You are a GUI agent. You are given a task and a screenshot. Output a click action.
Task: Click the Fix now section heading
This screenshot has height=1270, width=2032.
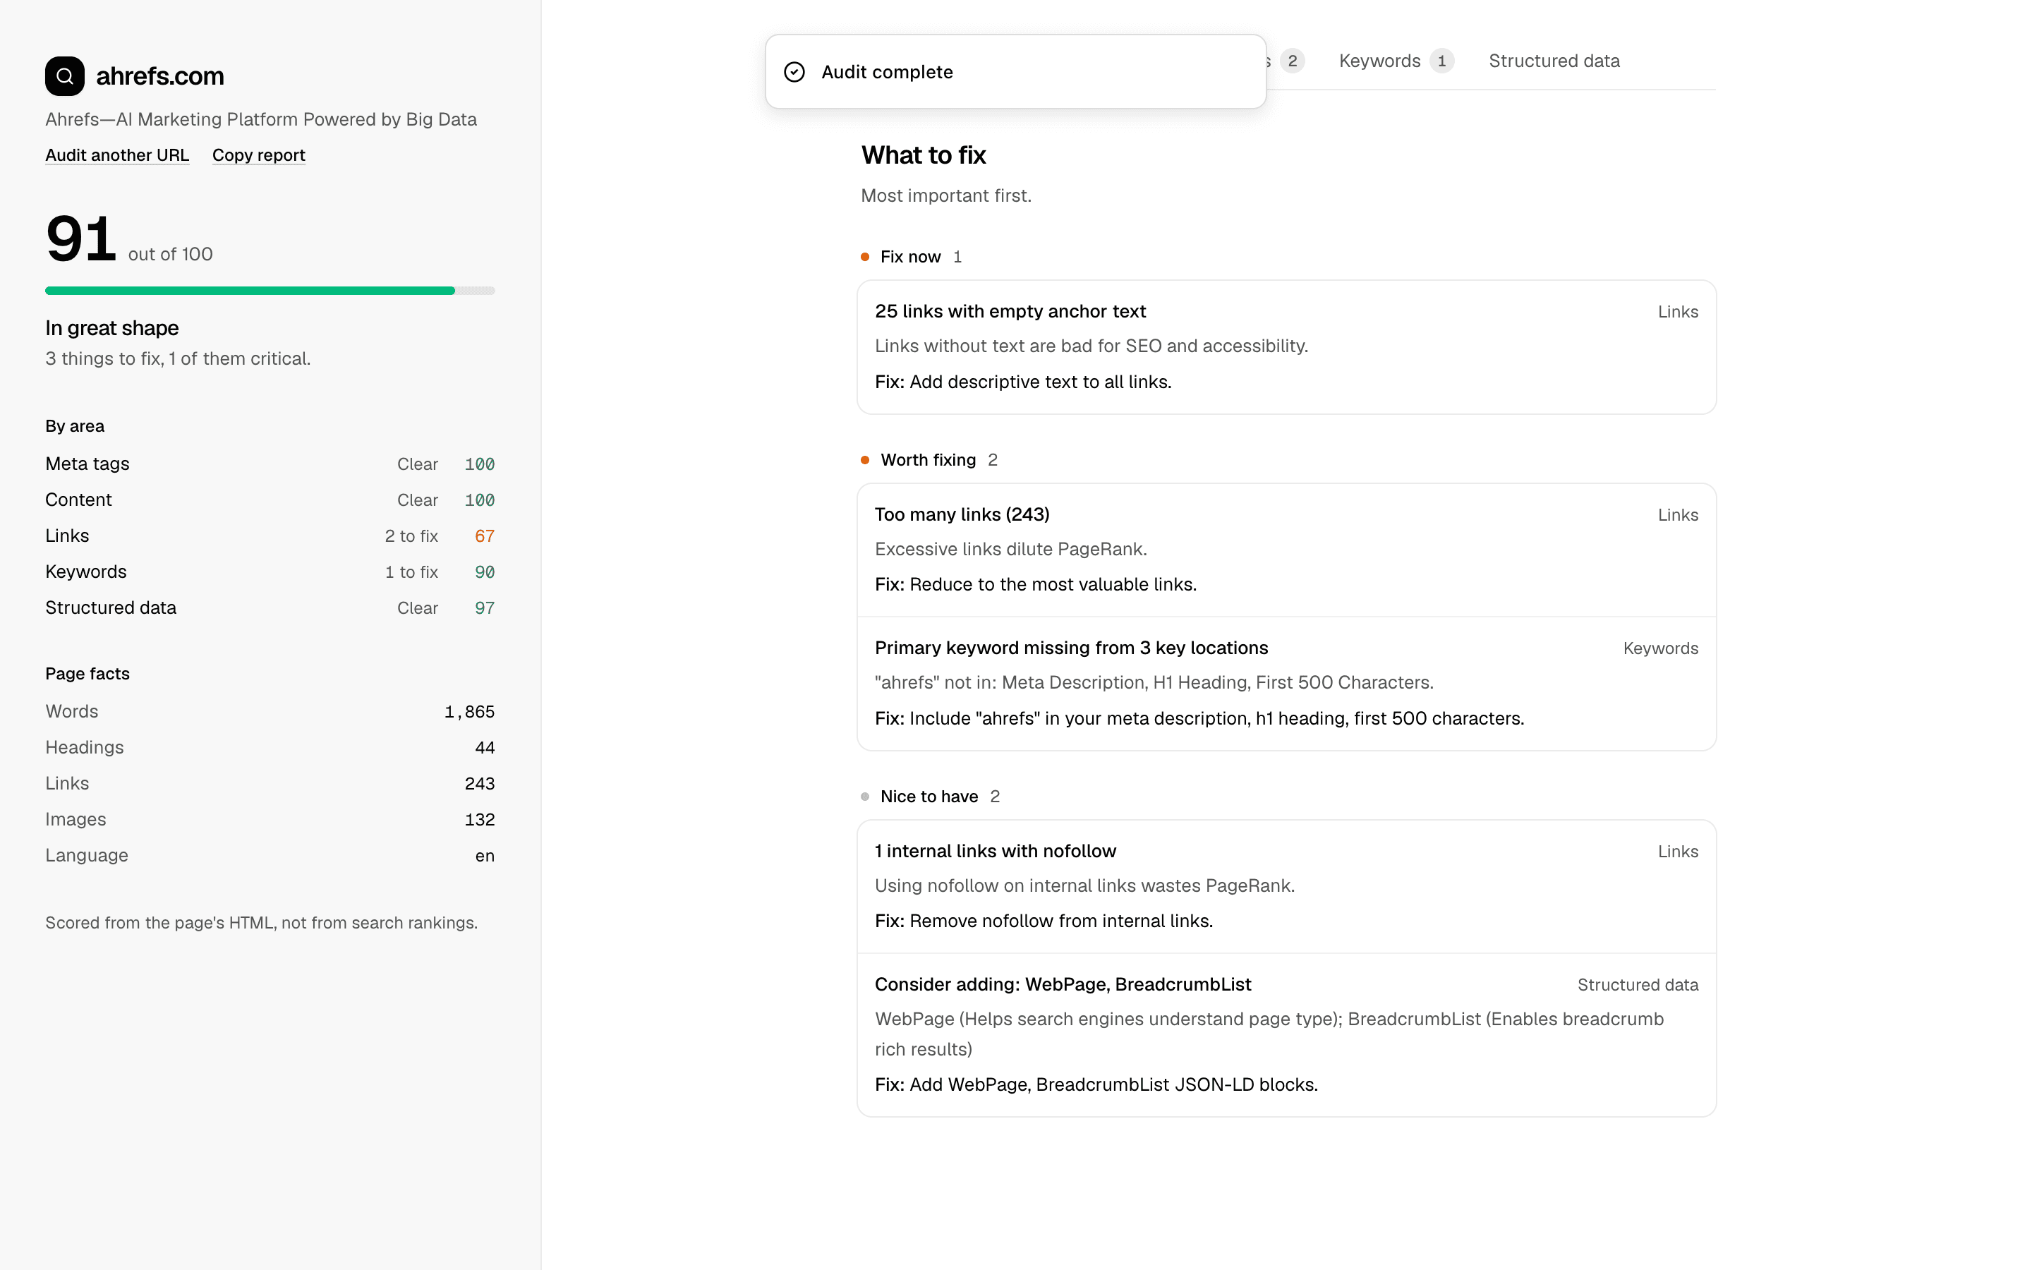(x=911, y=257)
